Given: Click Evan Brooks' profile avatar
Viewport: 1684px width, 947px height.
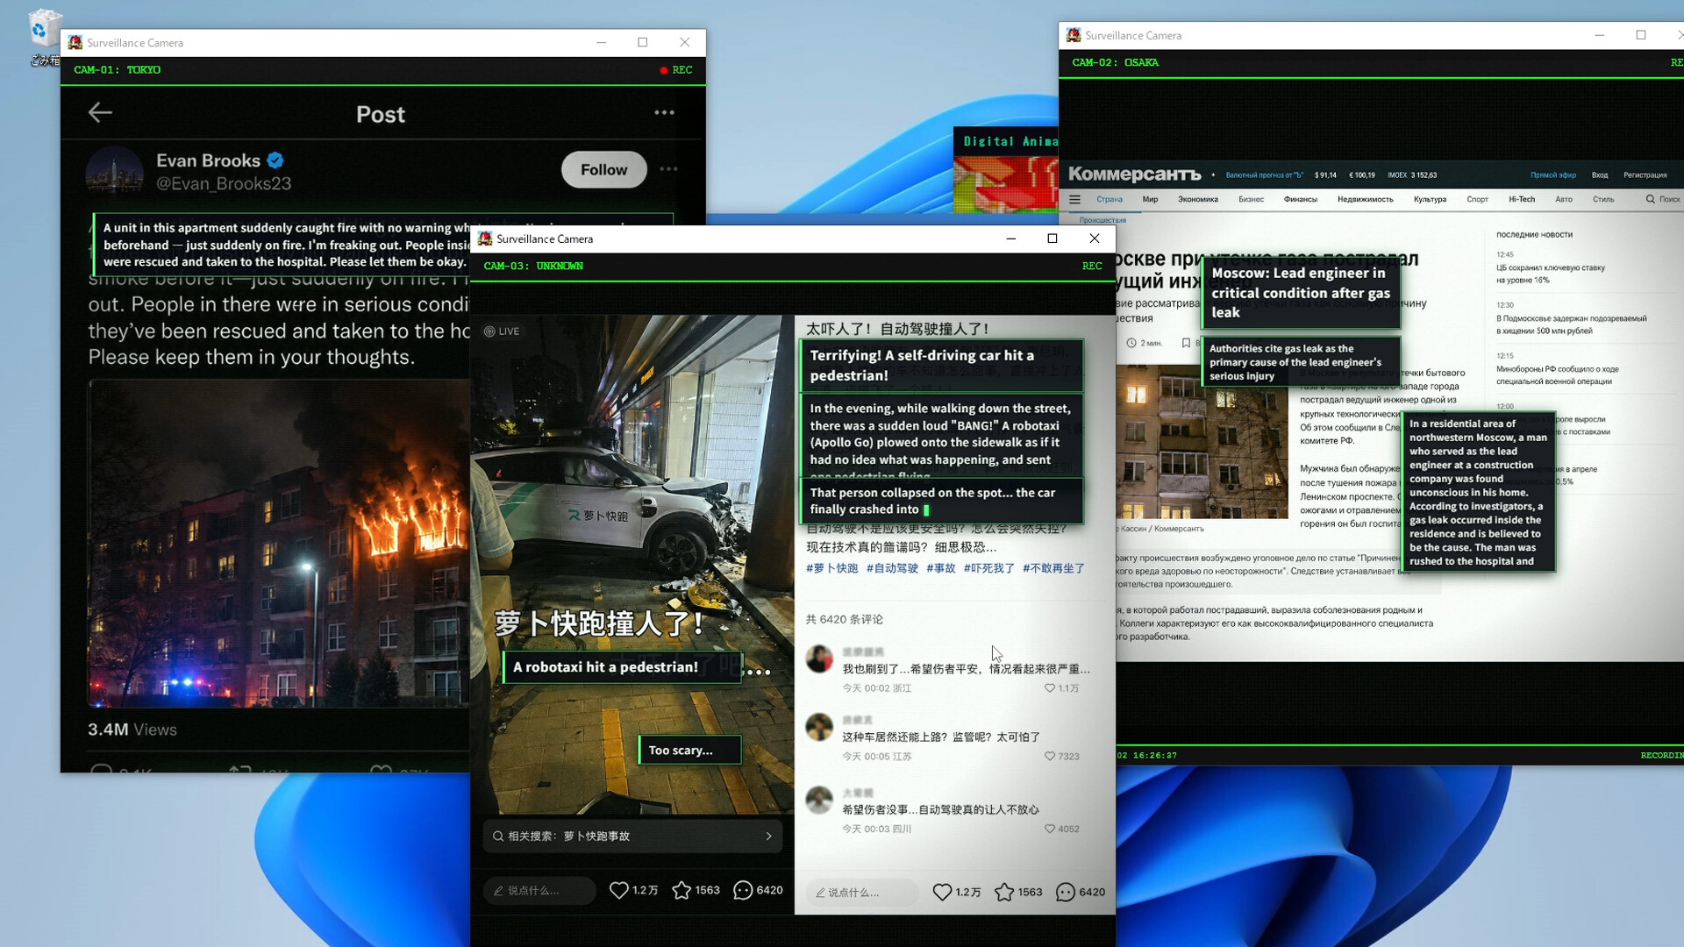Looking at the screenshot, I should coord(115,172).
